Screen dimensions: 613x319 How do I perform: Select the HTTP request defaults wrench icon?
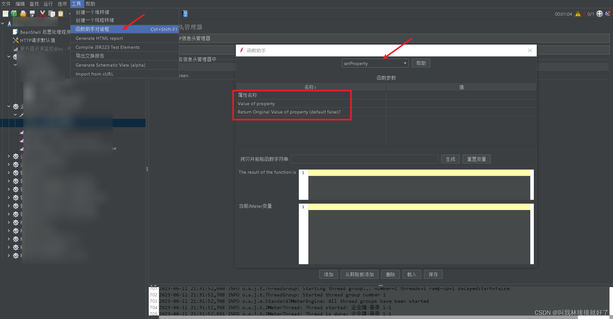click(15, 40)
